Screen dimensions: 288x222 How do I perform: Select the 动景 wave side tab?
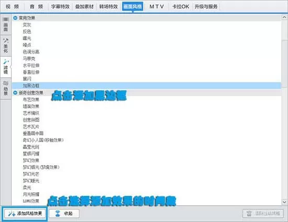pos(6,89)
